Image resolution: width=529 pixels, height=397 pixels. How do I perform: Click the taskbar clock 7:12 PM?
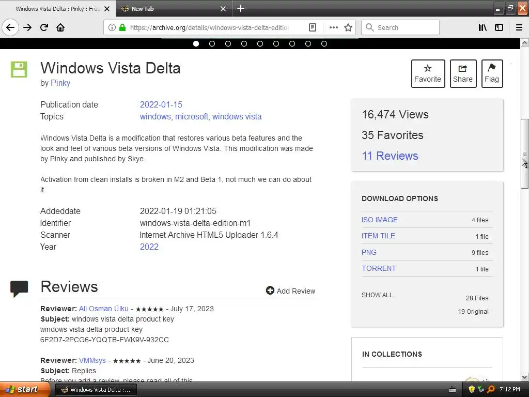[510, 389]
